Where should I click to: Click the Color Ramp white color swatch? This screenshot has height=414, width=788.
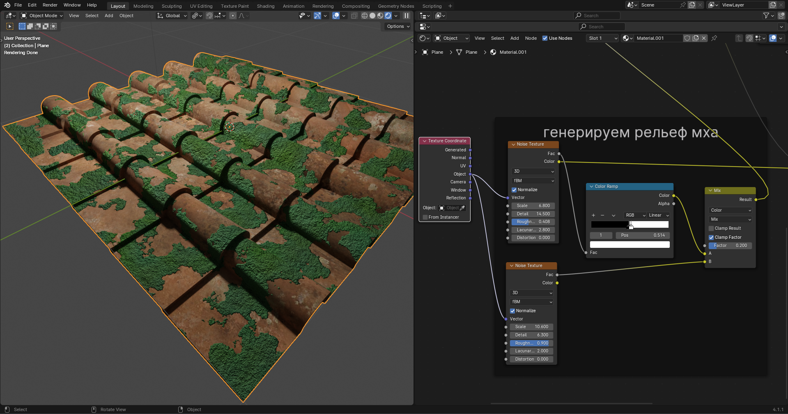(630, 245)
